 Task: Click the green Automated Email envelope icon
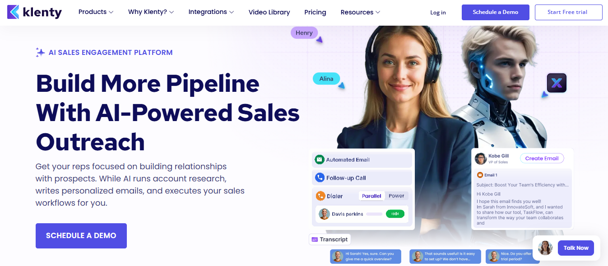point(320,160)
